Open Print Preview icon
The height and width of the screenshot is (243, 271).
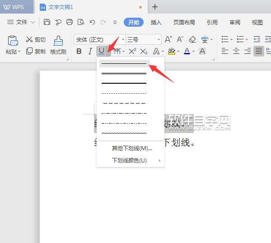tap(81, 22)
